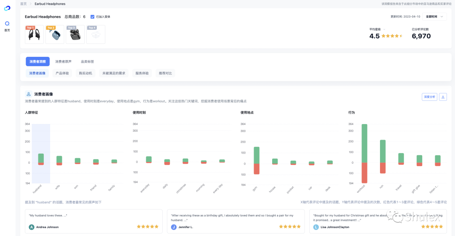Click the 人群特征 chart title
The height and width of the screenshot is (236, 455).
31,112
